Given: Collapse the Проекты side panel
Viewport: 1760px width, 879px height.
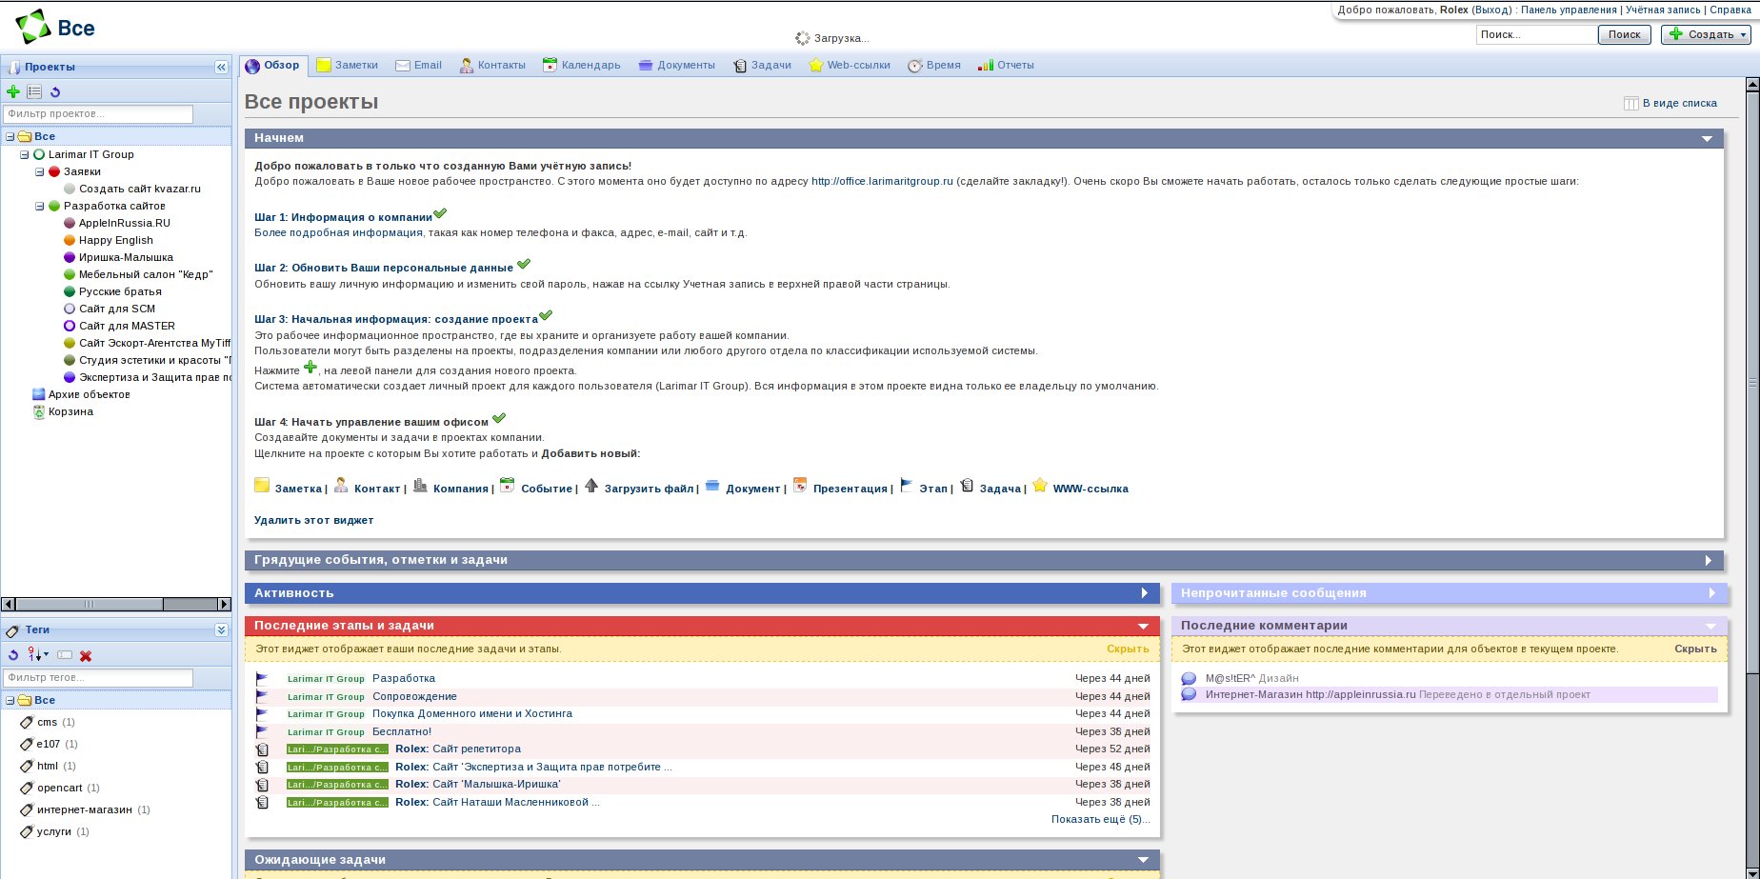Looking at the screenshot, I should 221,68.
